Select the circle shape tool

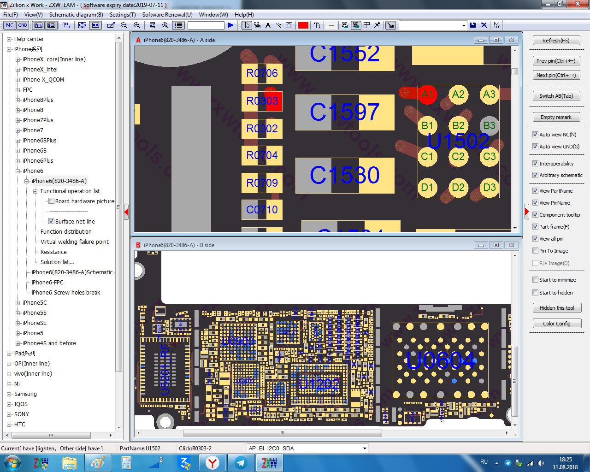pos(289,25)
